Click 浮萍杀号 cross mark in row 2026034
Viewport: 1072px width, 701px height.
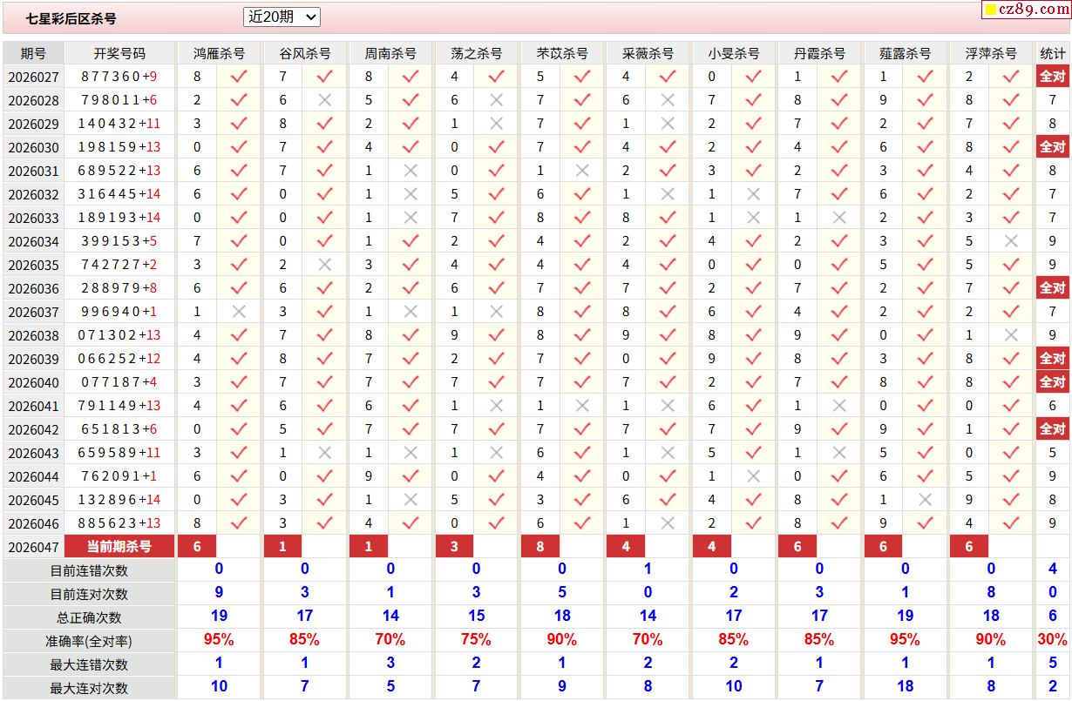click(x=1011, y=241)
